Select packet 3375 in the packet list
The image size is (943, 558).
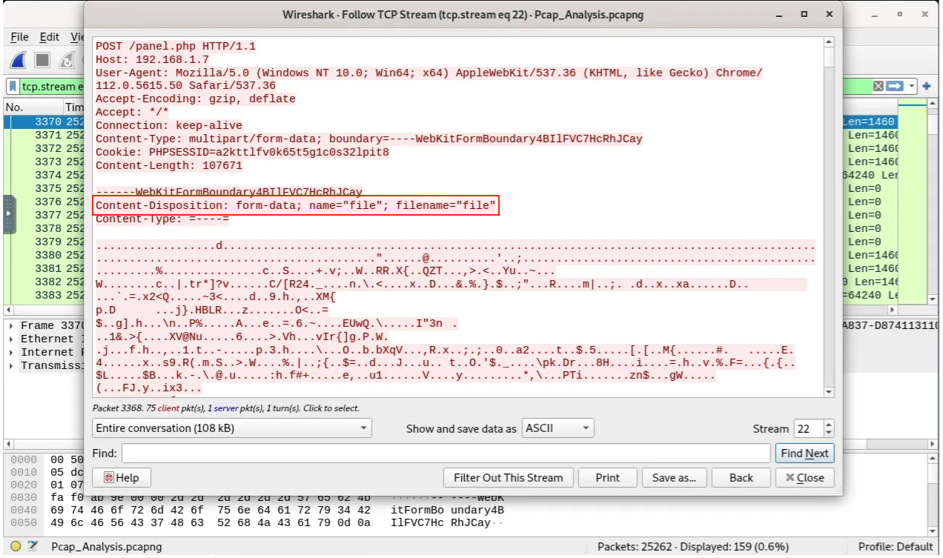pos(44,188)
